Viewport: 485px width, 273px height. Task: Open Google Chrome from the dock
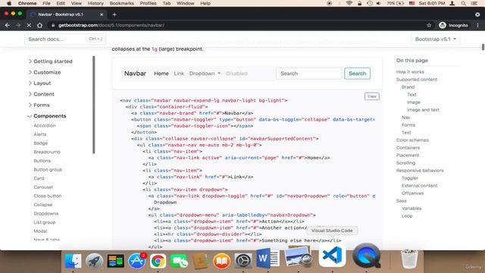(158, 261)
